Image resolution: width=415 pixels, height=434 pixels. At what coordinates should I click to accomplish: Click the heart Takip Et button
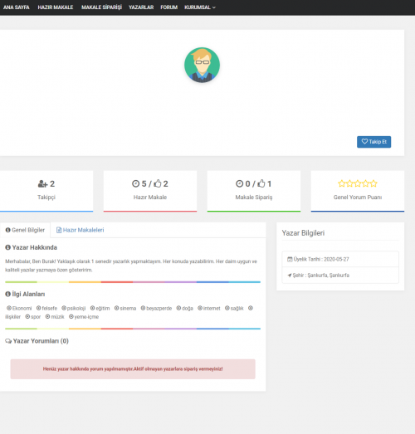[x=373, y=142]
